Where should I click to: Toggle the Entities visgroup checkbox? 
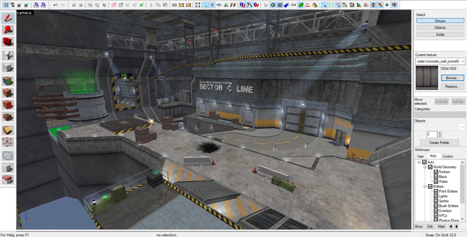click(430, 186)
